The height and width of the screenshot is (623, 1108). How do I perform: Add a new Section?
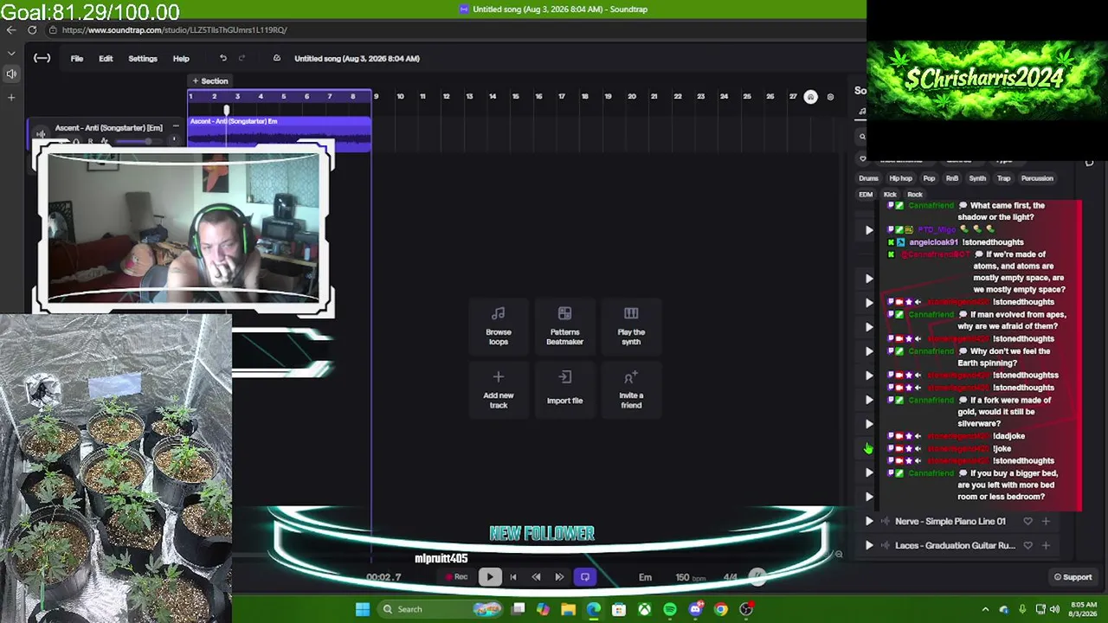(210, 81)
